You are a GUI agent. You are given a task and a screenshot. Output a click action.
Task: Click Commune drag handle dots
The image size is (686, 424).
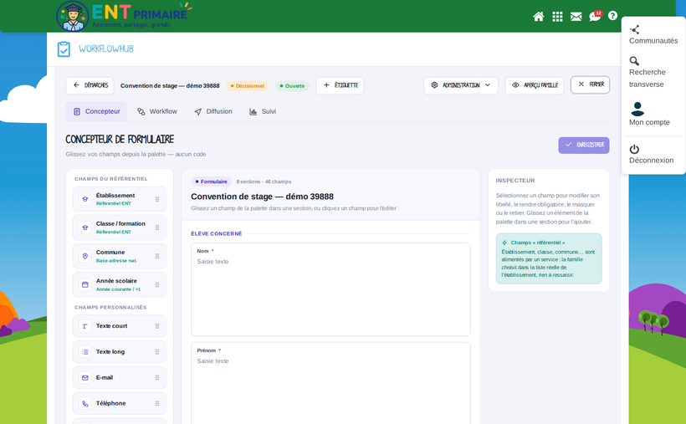pos(157,257)
